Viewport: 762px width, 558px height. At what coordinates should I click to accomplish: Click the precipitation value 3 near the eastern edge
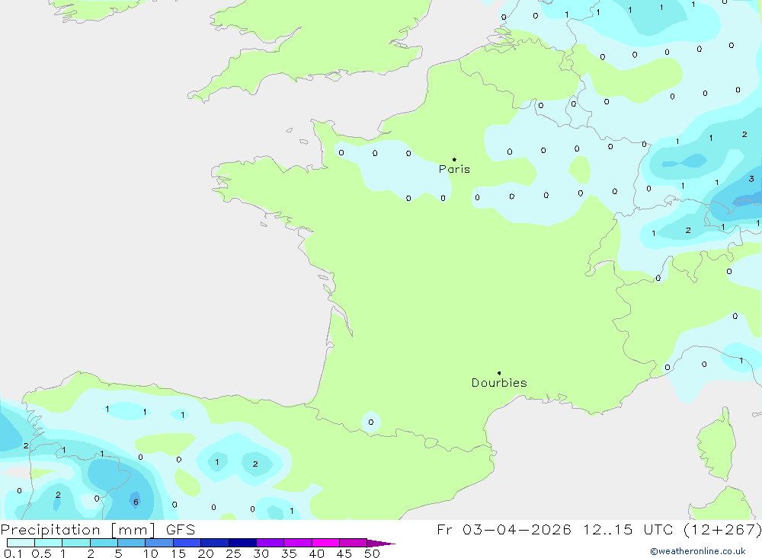click(x=751, y=180)
